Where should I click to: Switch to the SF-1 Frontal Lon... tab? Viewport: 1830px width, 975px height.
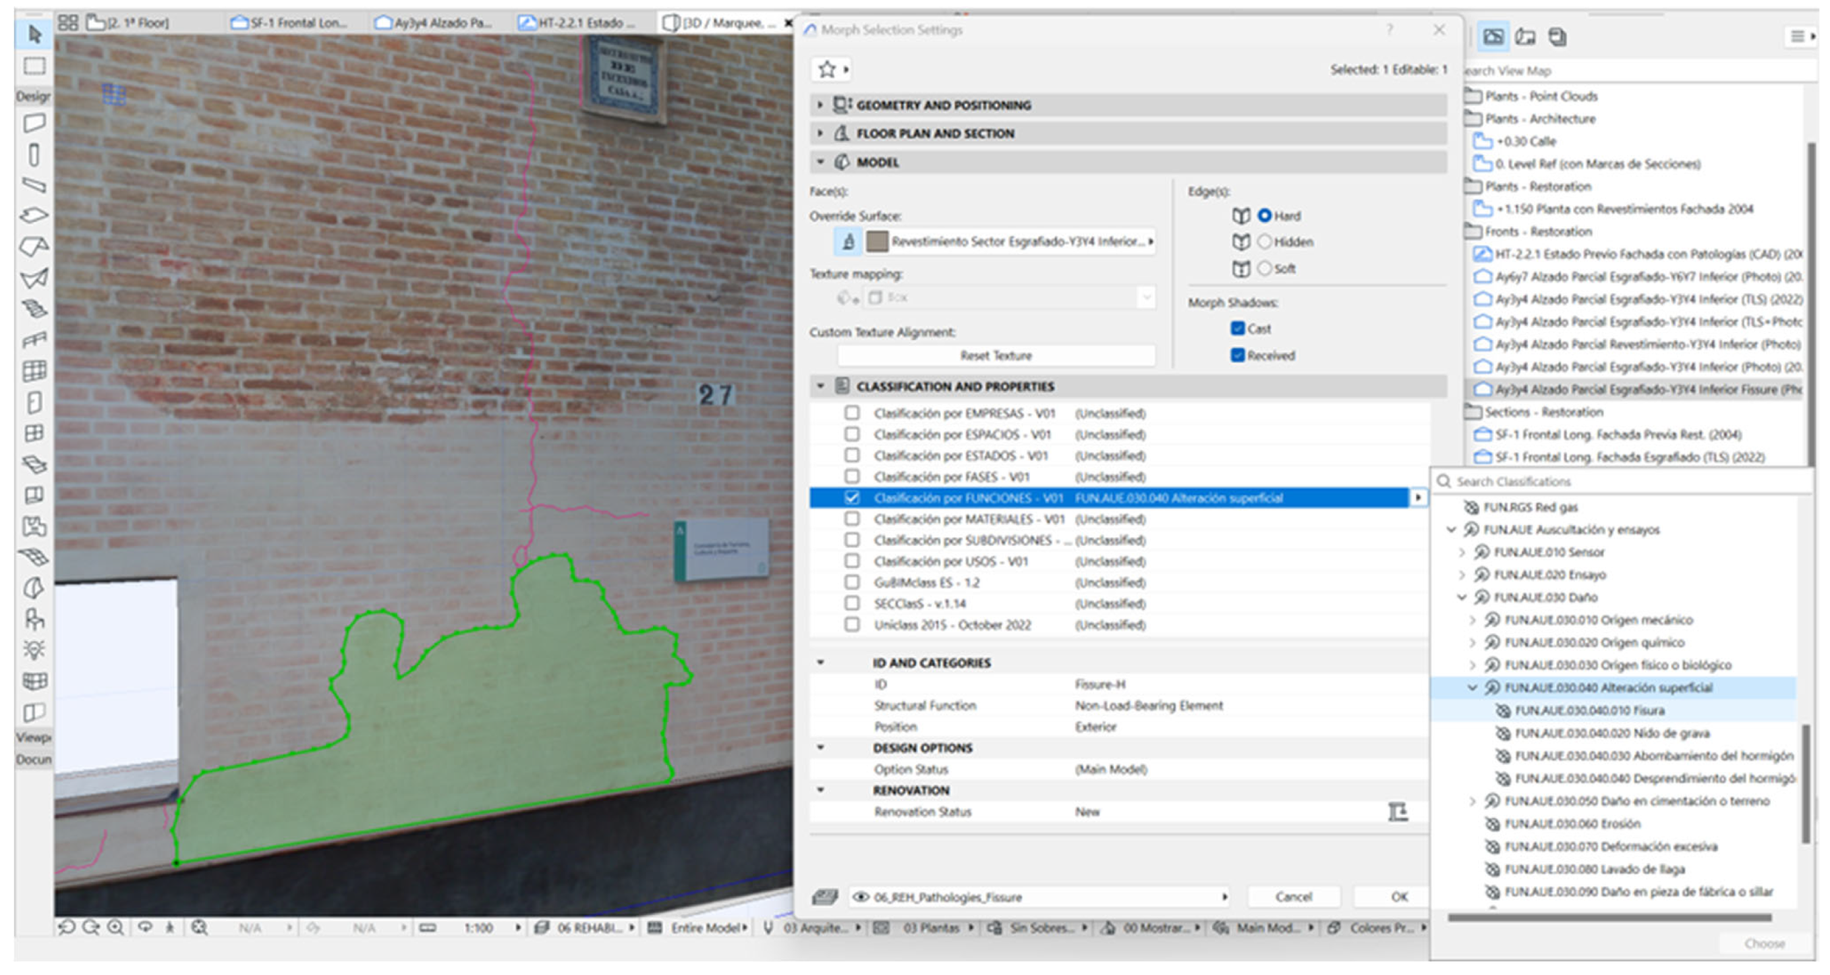coord(298,23)
